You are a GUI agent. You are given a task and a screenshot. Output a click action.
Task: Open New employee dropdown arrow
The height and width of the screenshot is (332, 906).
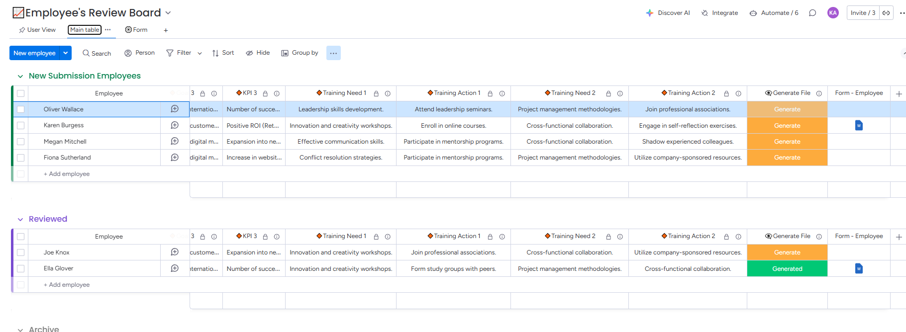coord(66,53)
